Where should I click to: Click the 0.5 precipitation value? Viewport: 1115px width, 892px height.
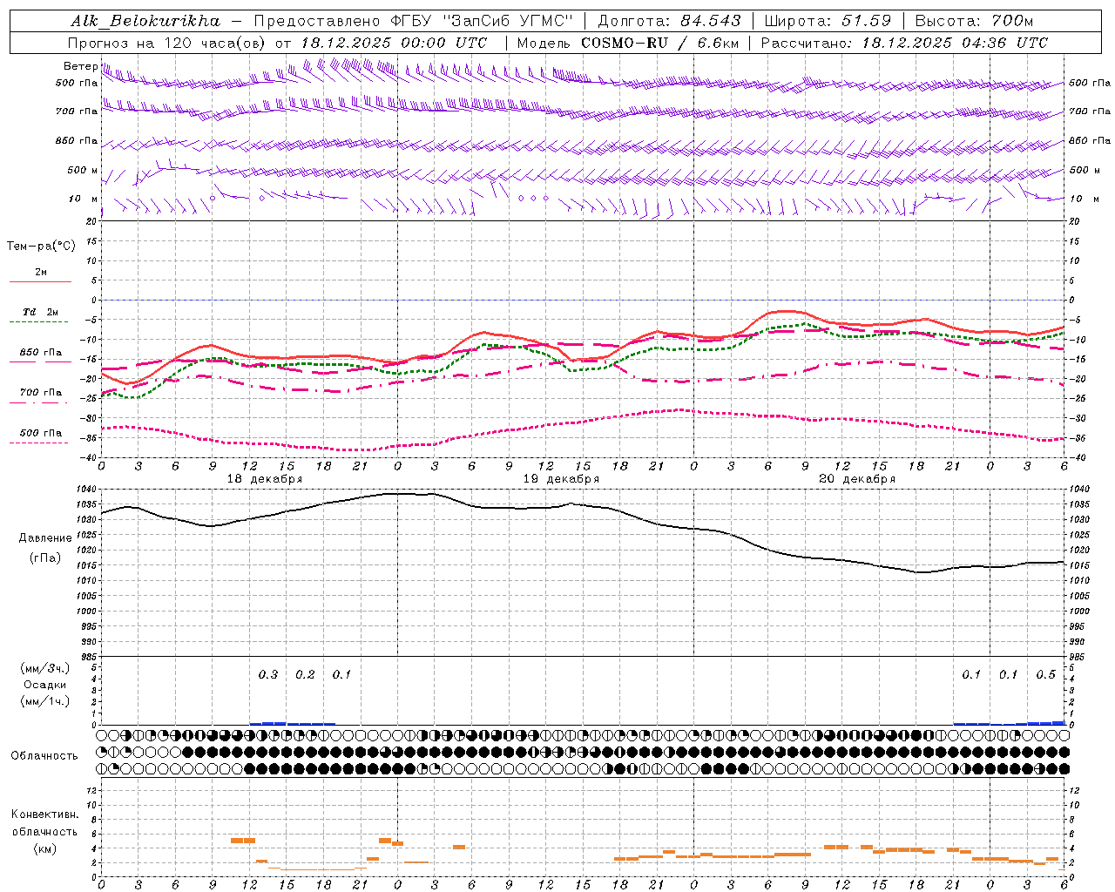[x=1045, y=674]
